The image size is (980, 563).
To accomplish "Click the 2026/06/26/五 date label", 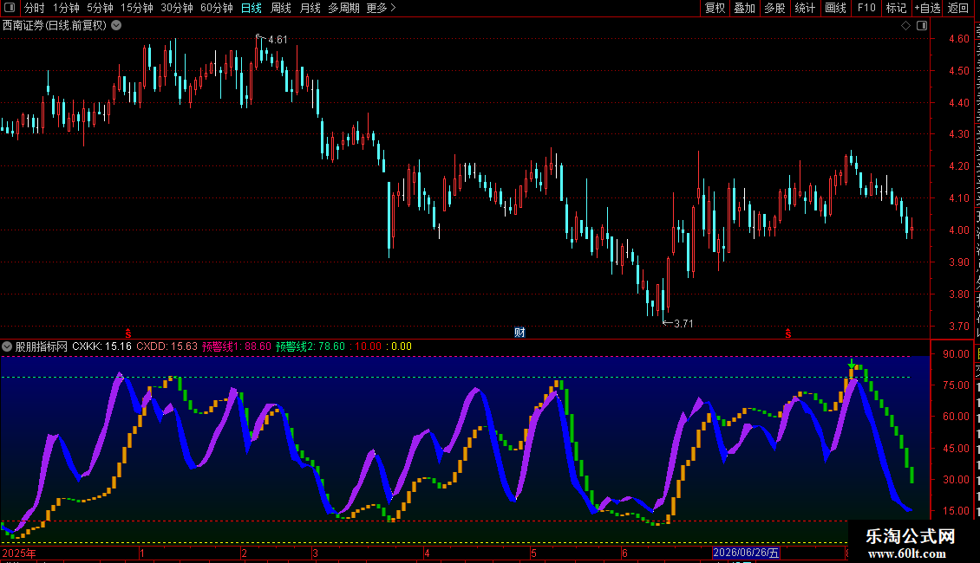I will pyautogui.click(x=746, y=553).
